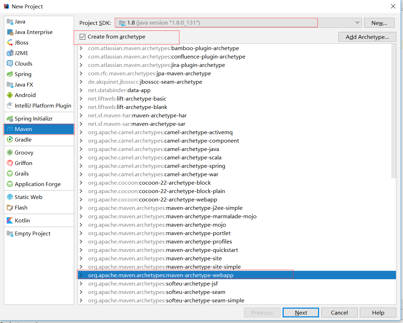Select the Flash icon

[10, 207]
